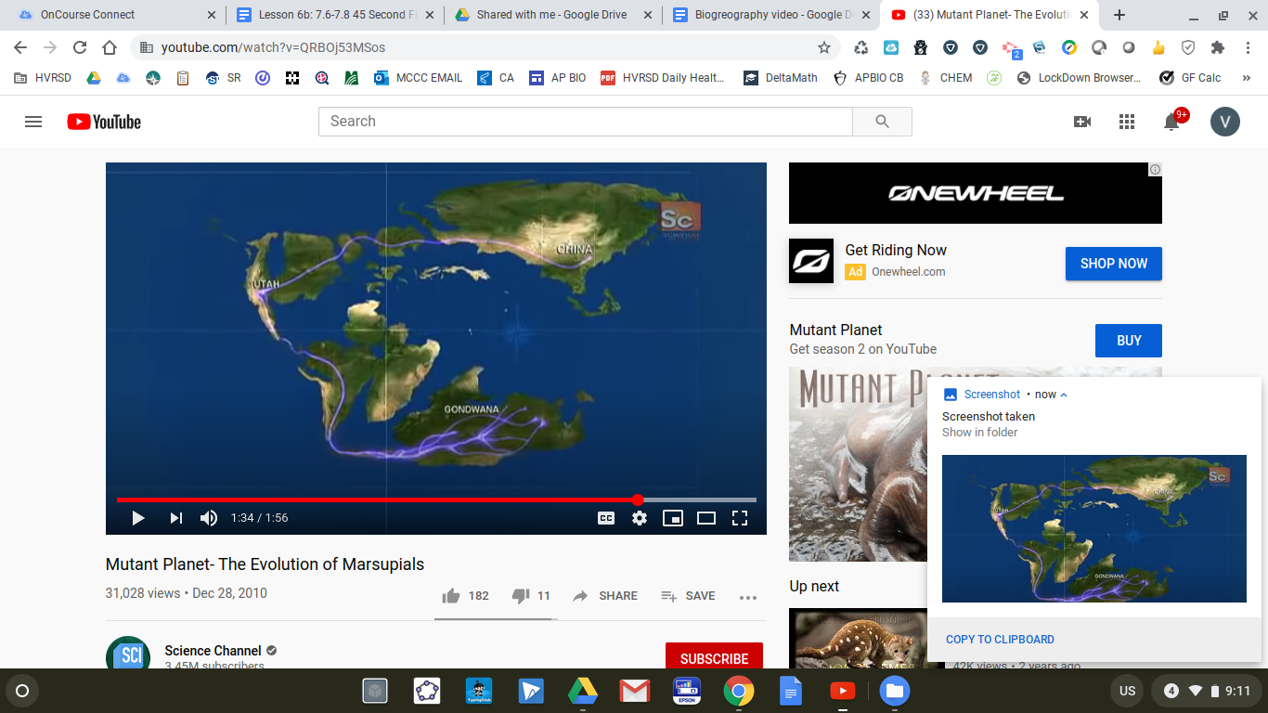The image size is (1268, 713).
Task: Save video to playlist
Action: pos(688,596)
